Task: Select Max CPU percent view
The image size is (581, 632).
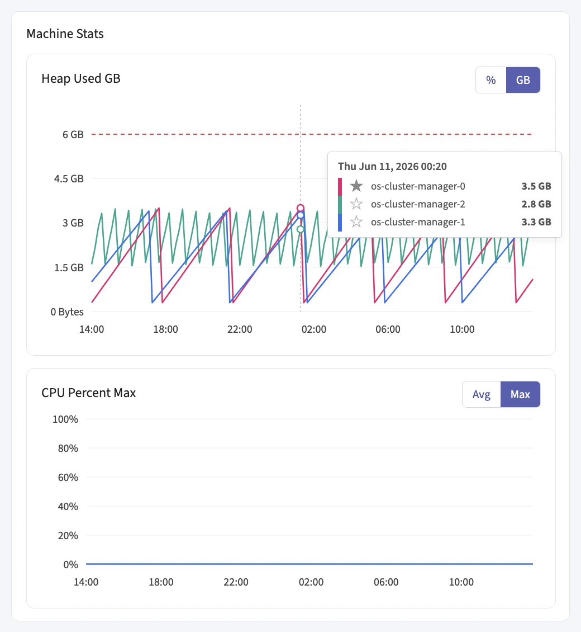Action: [x=520, y=394]
